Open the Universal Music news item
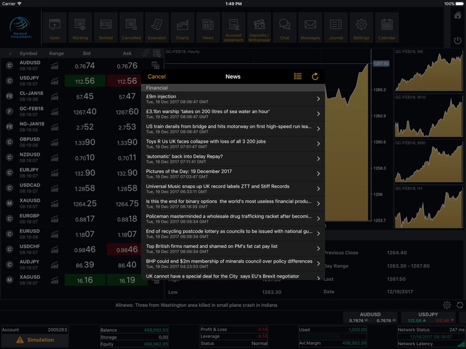 pyautogui.click(x=233, y=189)
